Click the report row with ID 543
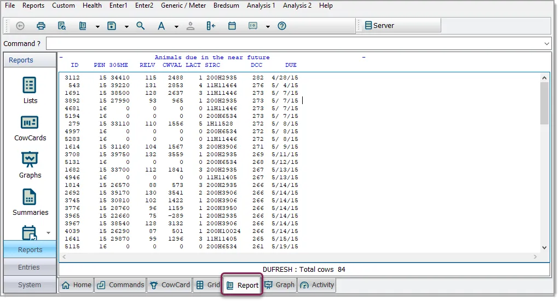This screenshot has width=560, height=302. click(x=181, y=86)
